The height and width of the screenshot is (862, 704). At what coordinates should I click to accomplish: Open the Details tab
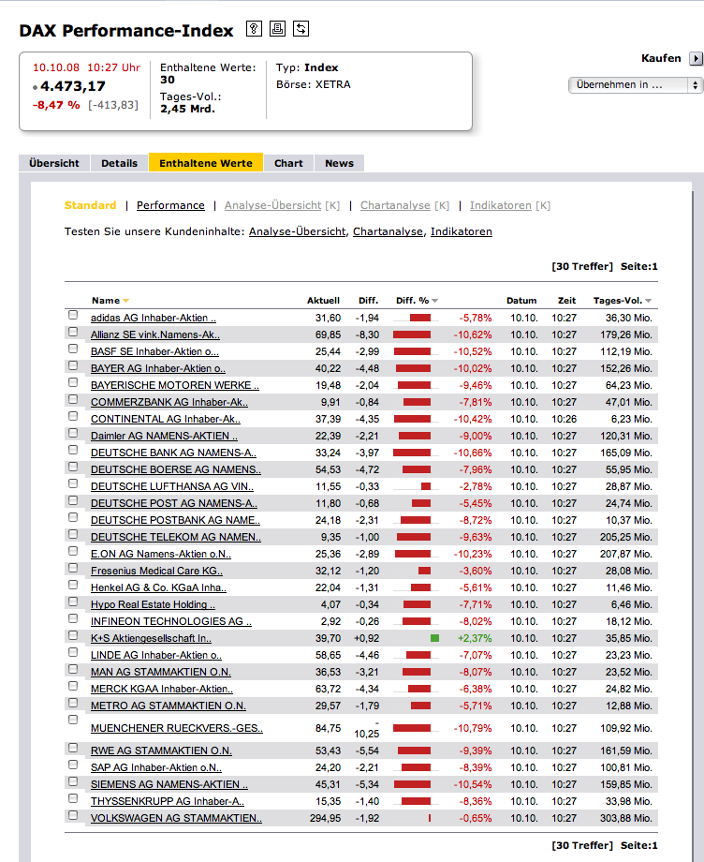(119, 163)
